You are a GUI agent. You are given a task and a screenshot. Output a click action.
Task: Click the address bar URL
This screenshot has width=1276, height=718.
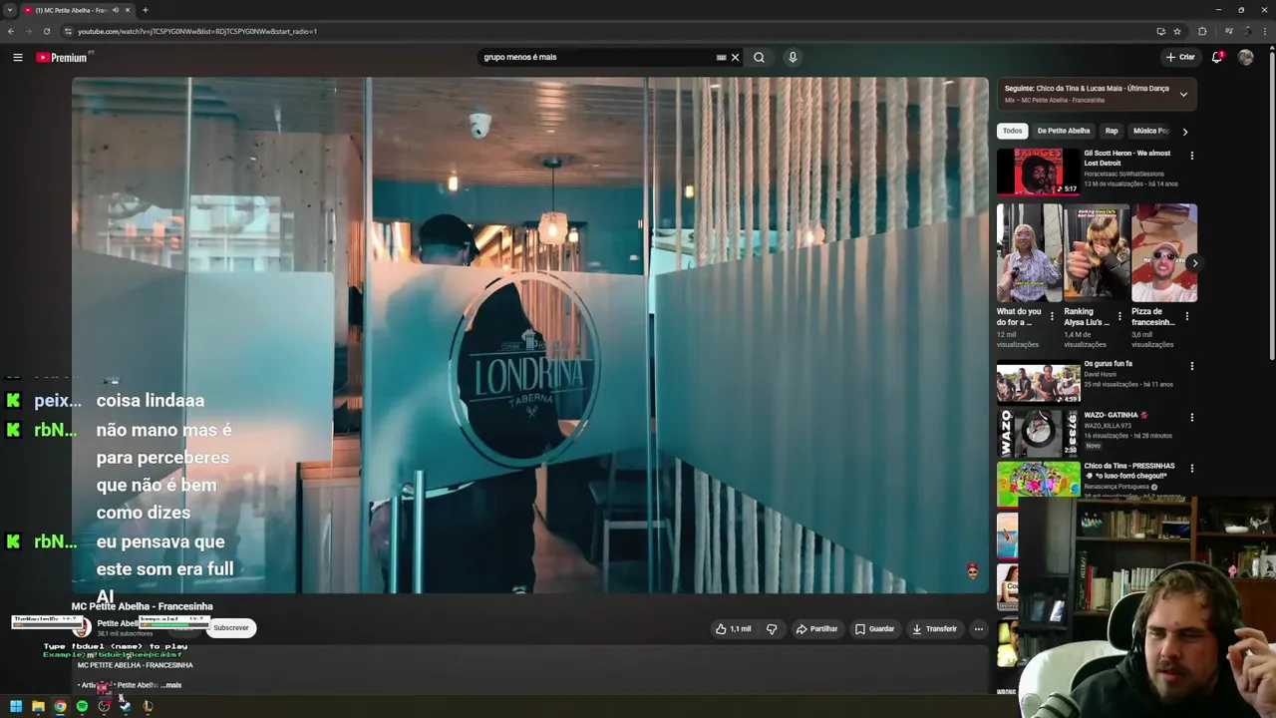(197, 31)
